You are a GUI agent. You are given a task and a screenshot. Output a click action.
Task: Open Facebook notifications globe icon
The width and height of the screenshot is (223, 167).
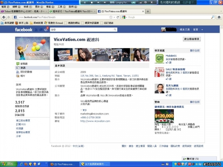(x=46, y=30)
